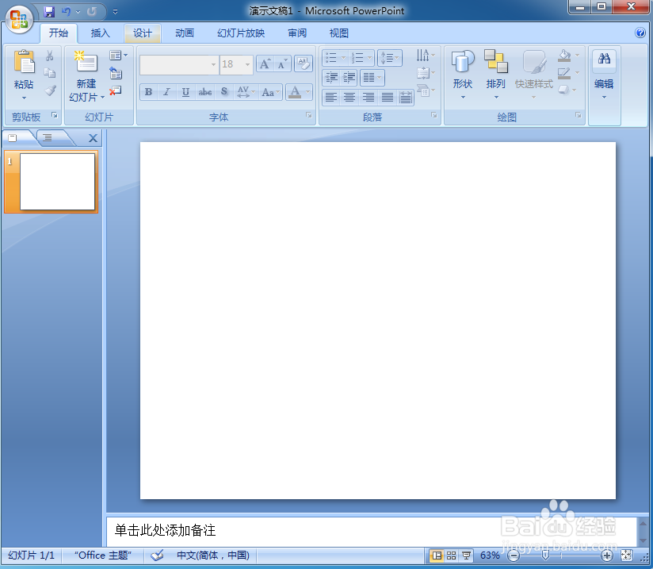Toggle bold formatting

pos(149,92)
